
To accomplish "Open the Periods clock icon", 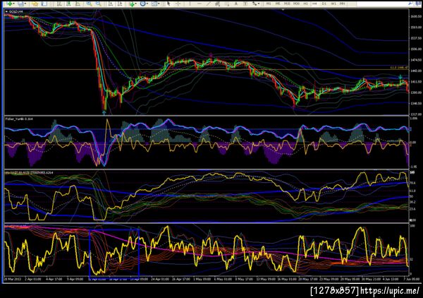I will (142, 4).
